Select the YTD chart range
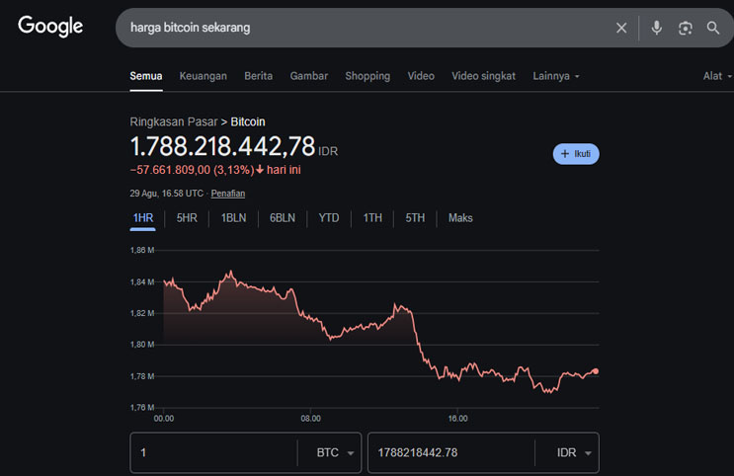 (329, 218)
